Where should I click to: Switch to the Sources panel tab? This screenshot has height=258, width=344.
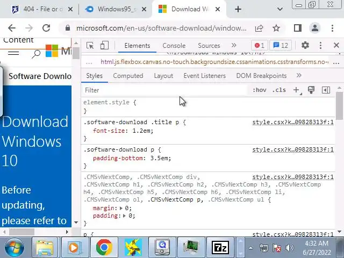point(209,46)
